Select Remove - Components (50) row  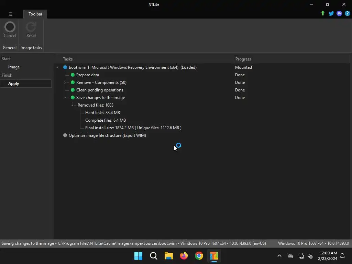[x=101, y=82]
